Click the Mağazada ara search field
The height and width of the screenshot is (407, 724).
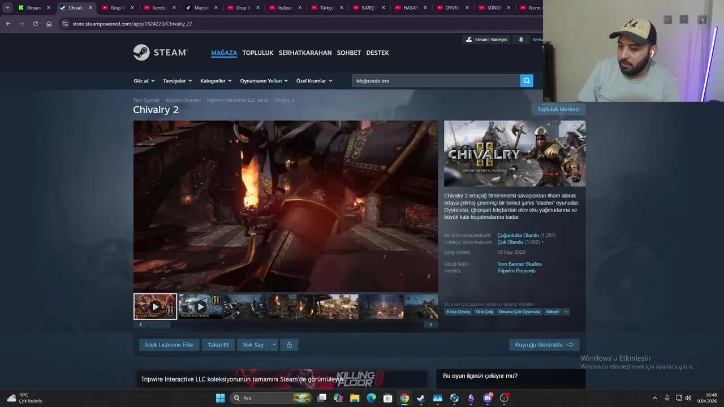point(436,81)
